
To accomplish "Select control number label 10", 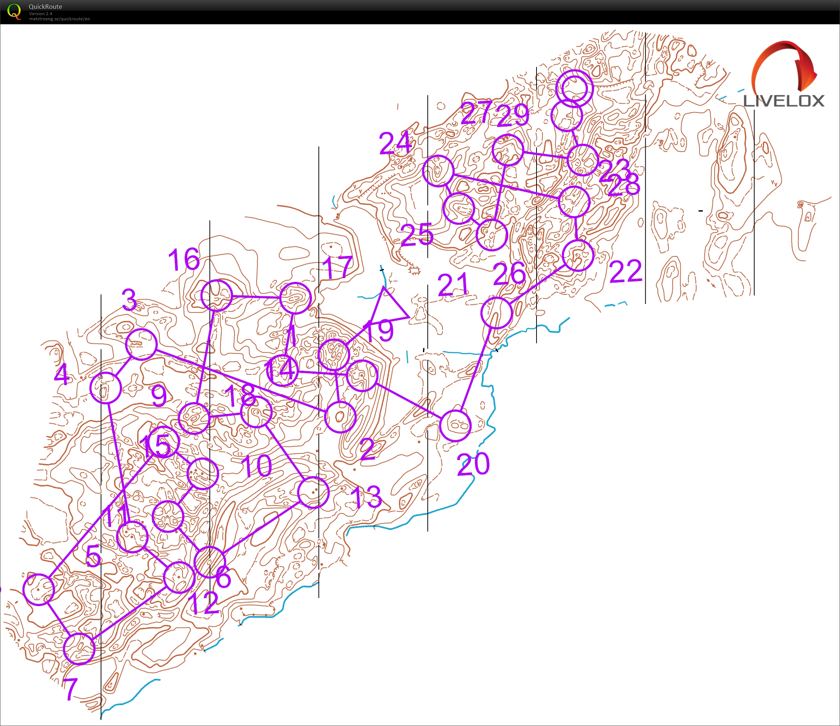I will [x=256, y=465].
